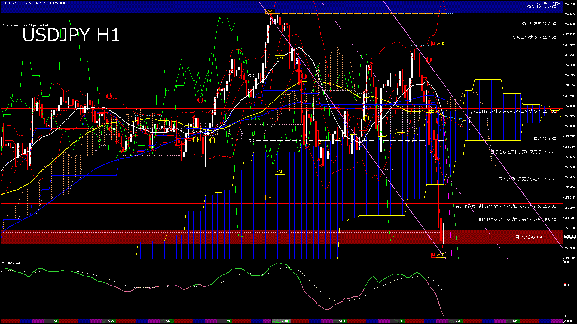Screen dimensions: 577x324
Task: Toggle the orange W box above recent high
Action: coord(438,43)
